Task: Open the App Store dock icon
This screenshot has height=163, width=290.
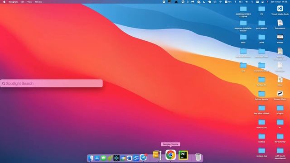Action: [x=97, y=158]
